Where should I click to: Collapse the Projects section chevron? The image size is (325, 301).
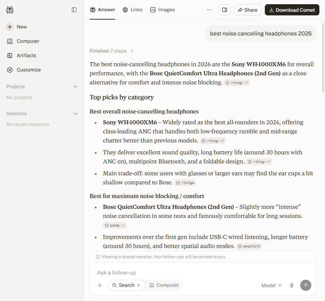tap(76, 87)
